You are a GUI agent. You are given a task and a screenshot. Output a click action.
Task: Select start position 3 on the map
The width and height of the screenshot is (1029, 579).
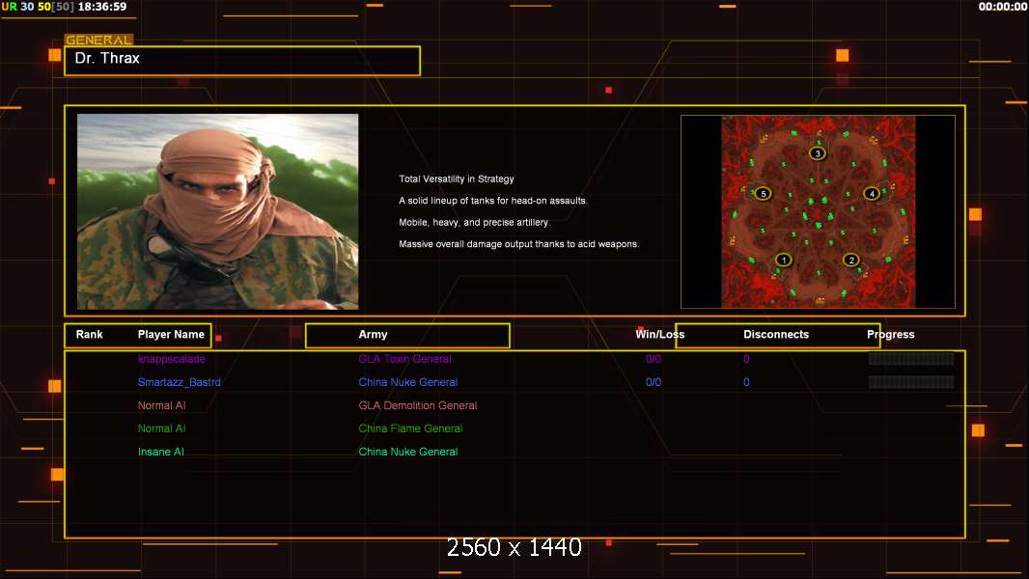818,153
